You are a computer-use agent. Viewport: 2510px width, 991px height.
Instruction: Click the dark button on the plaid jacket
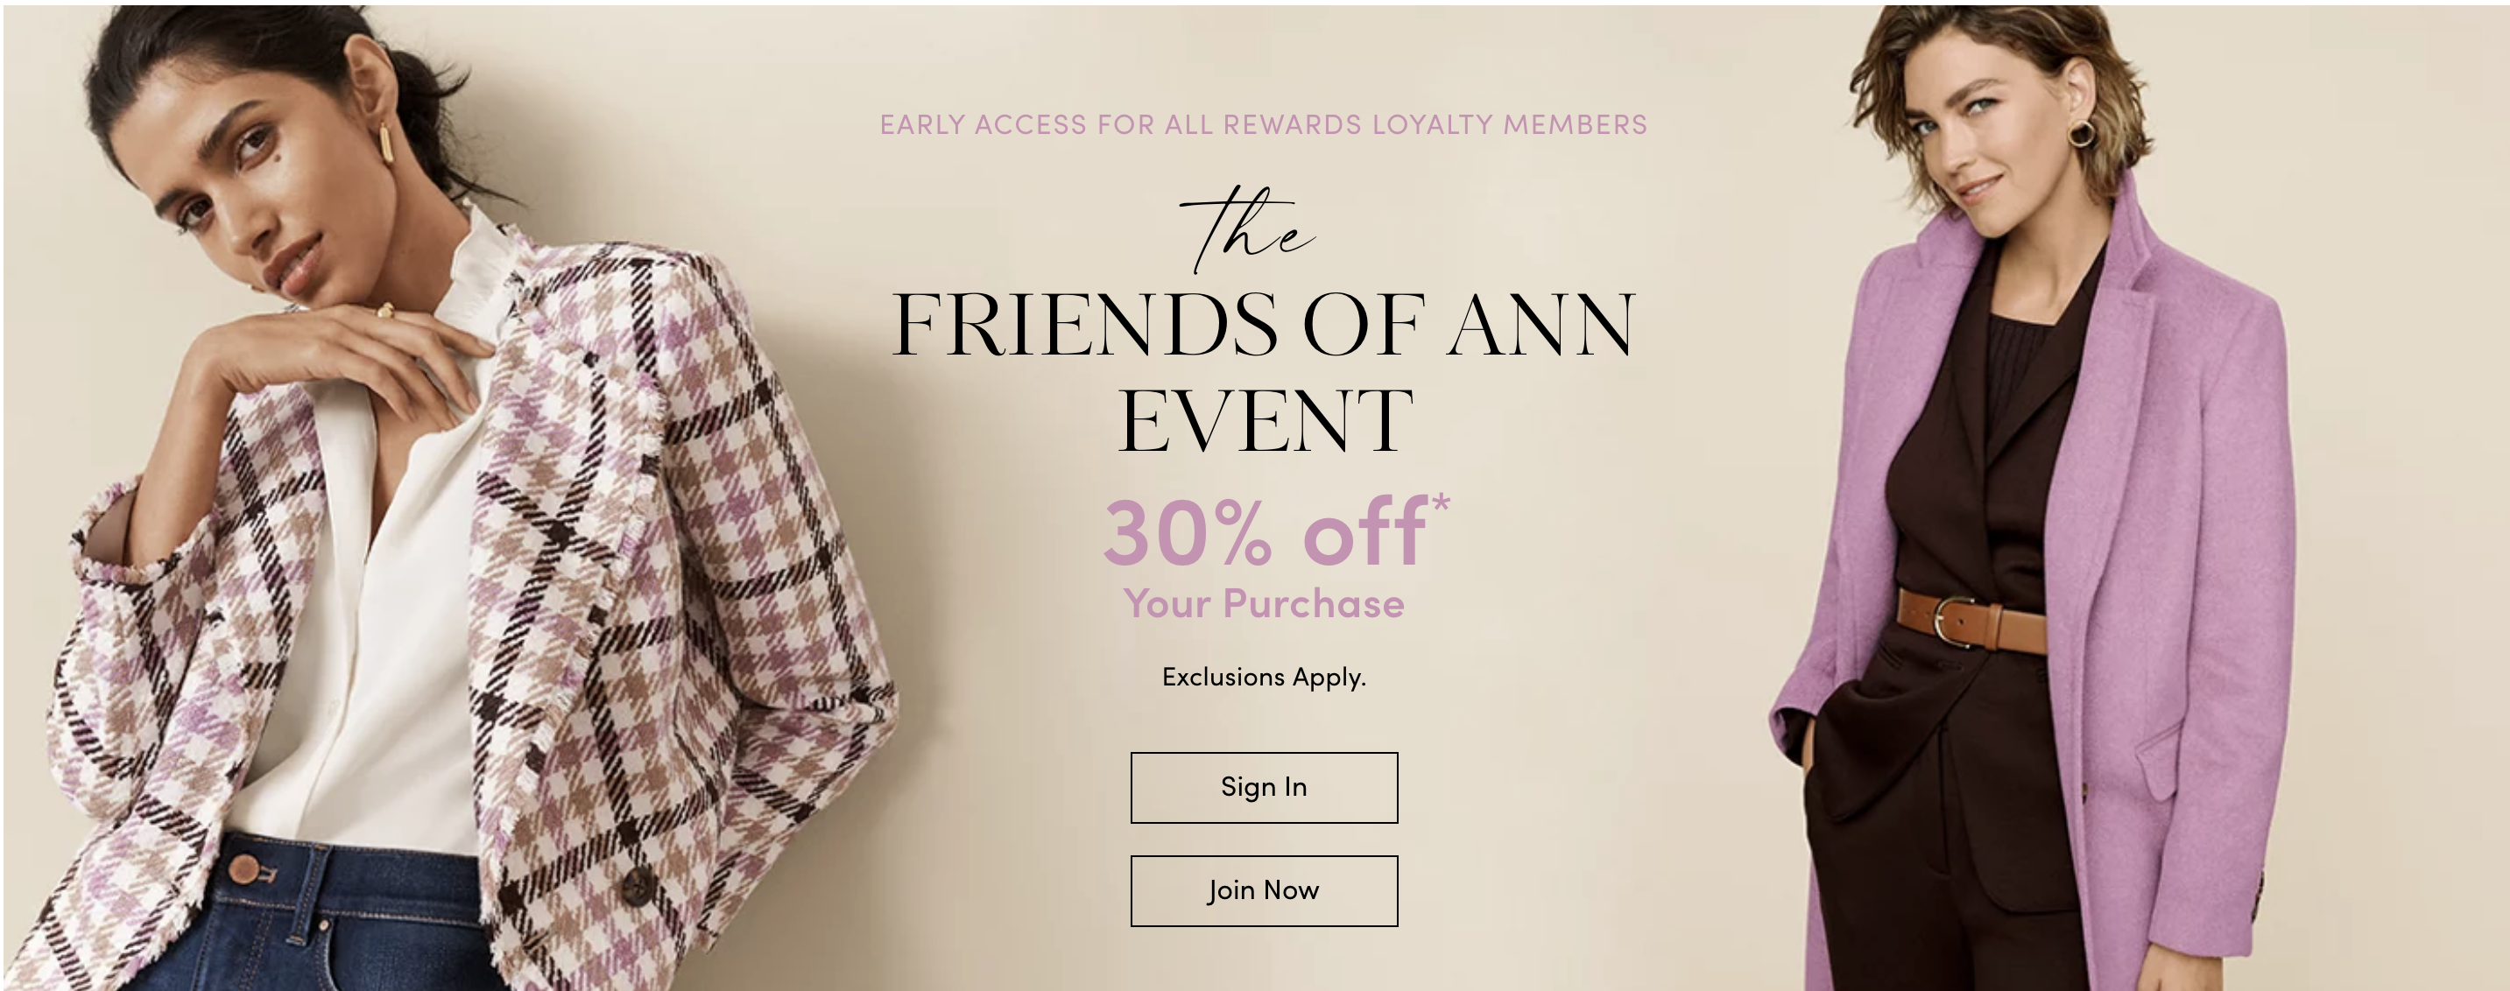(638, 886)
